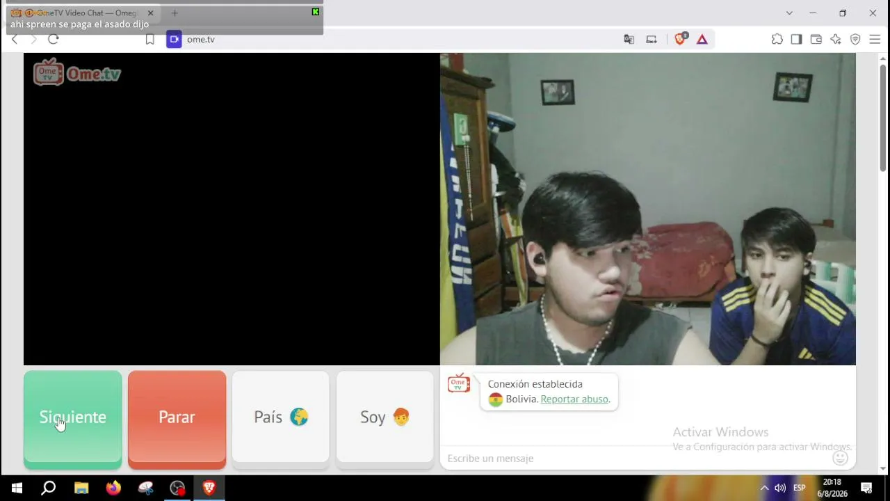The height and width of the screenshot is (501, 890).
Task: Open File Explorer from taskbar
Action: (81, 488)
